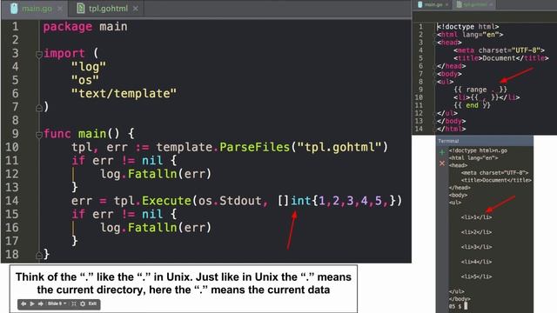Collapse the ul tag fold marker in the right editor
The image size is (557, 313).
point(435,82)
